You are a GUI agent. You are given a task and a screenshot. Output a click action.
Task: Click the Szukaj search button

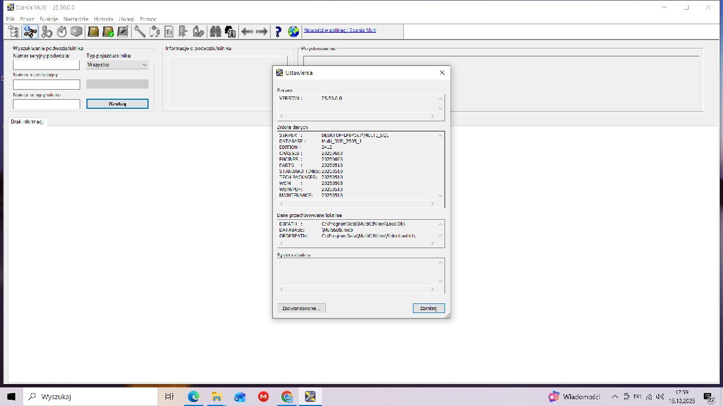tap(117, 104)
